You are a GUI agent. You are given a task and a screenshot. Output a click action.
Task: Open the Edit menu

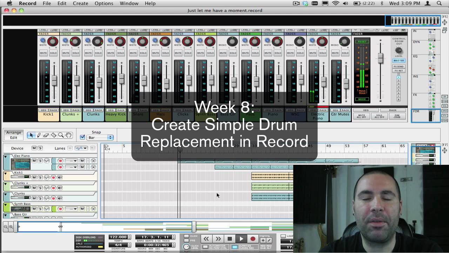[62, 3]
